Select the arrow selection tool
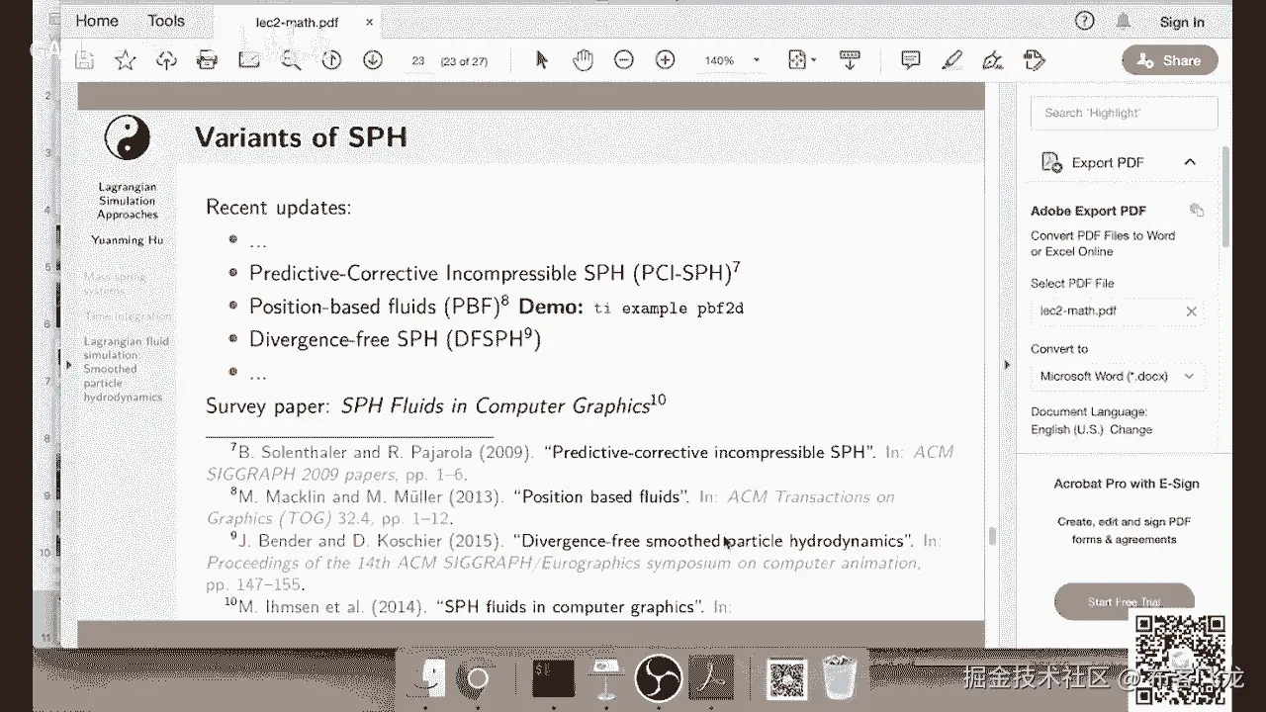This screenshot has height=712, width=1266. click(x=541, y=60)
